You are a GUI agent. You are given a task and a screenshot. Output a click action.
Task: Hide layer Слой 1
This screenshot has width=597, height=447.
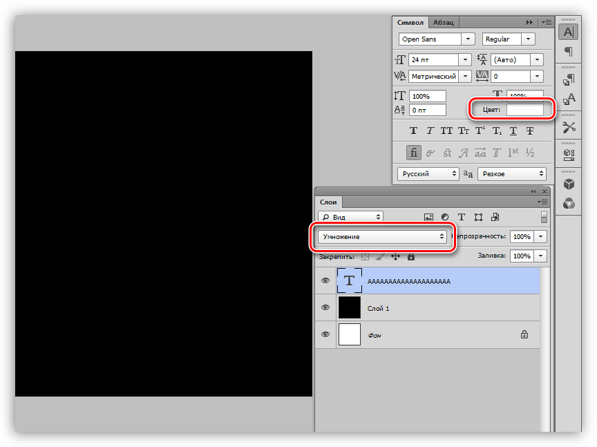[x=325, y=307]
